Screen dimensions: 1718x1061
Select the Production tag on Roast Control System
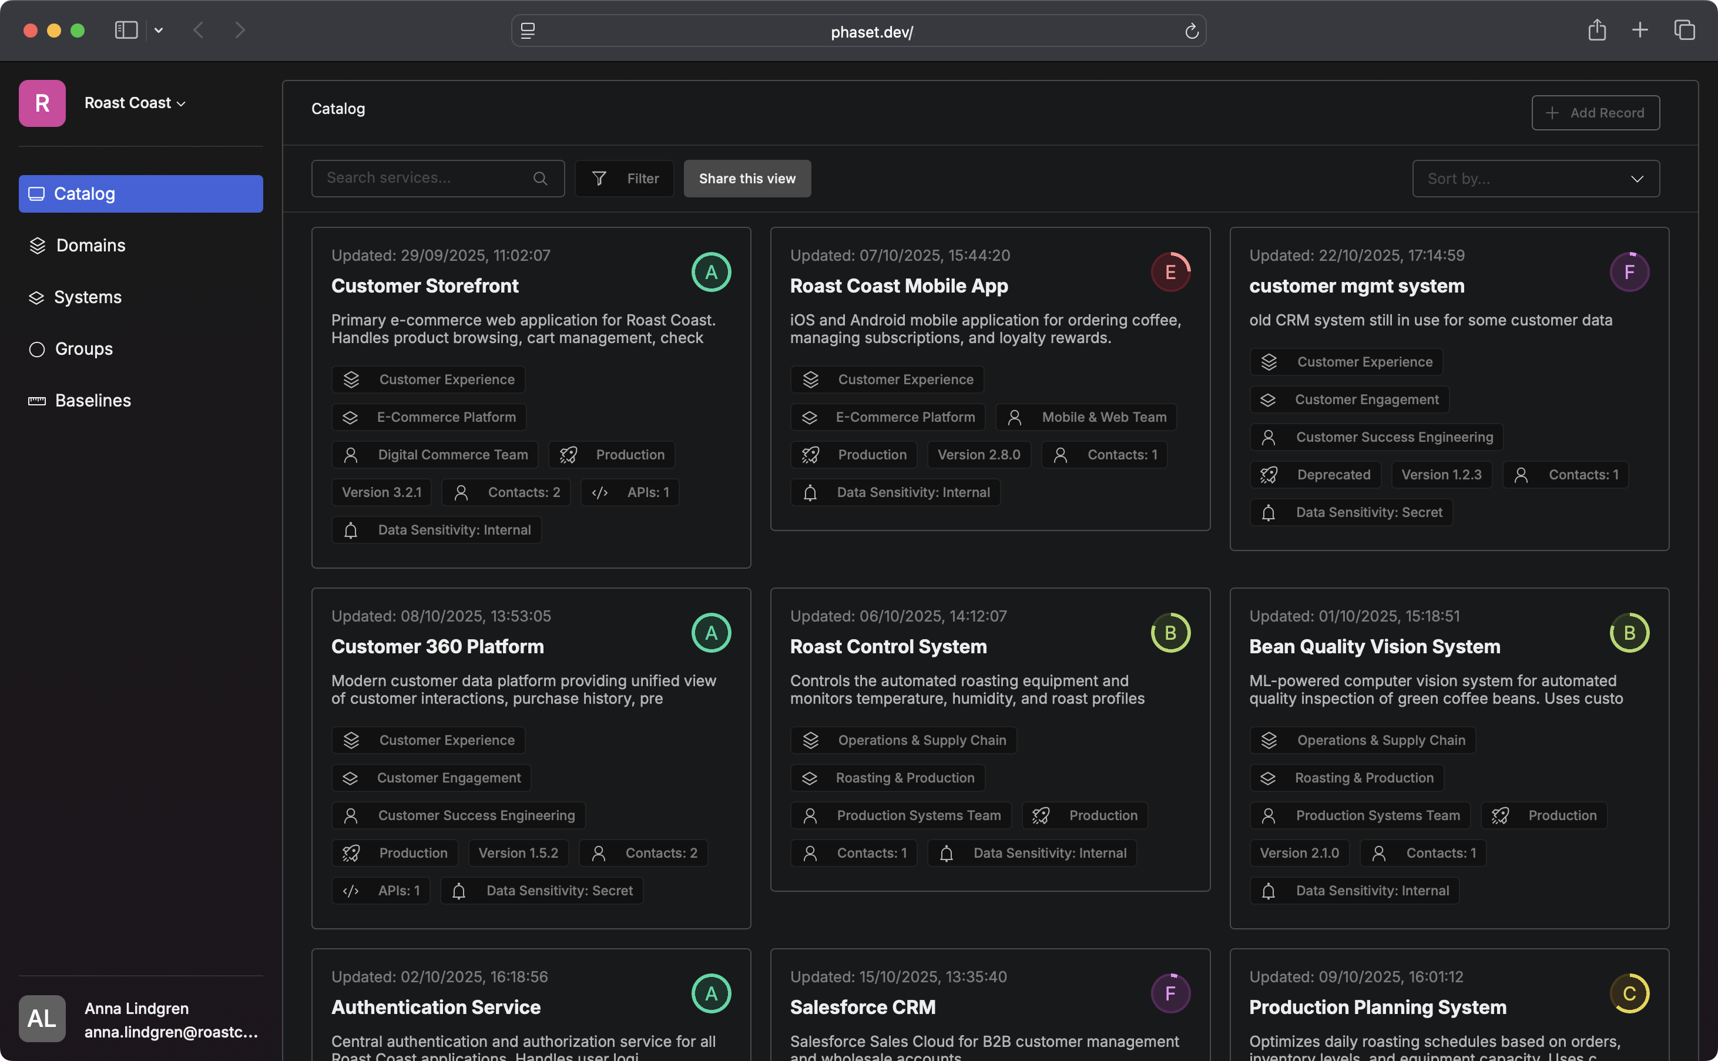pos(1085,815)
